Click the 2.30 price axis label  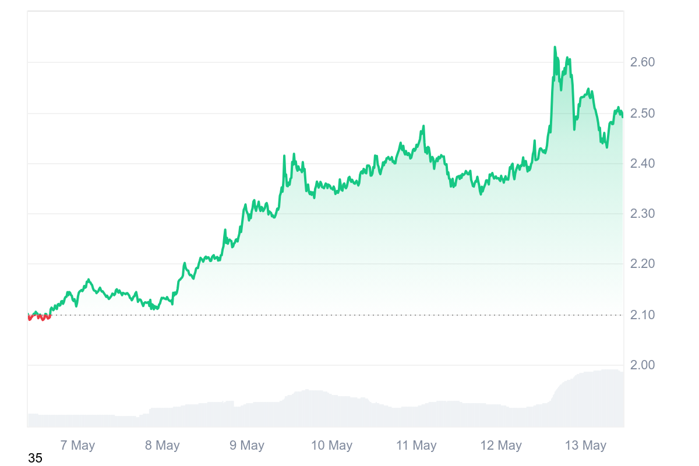(643, 214)
